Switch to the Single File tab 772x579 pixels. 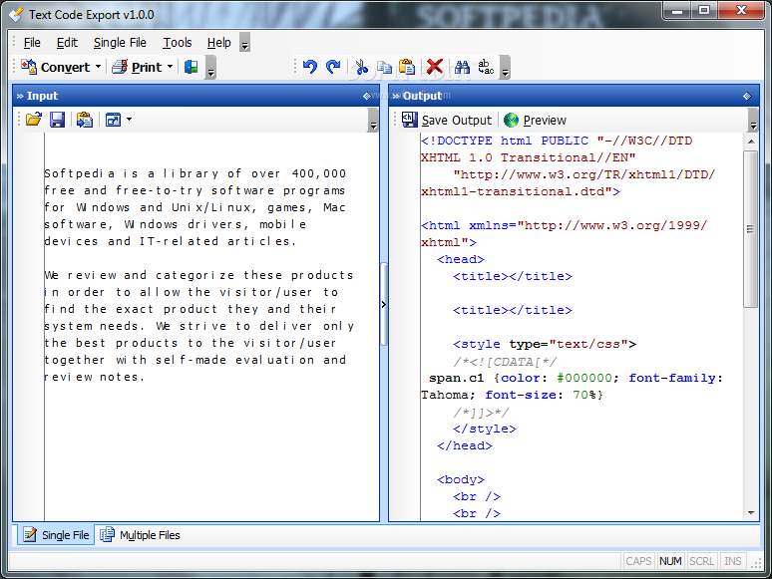[x=57, y=535]
